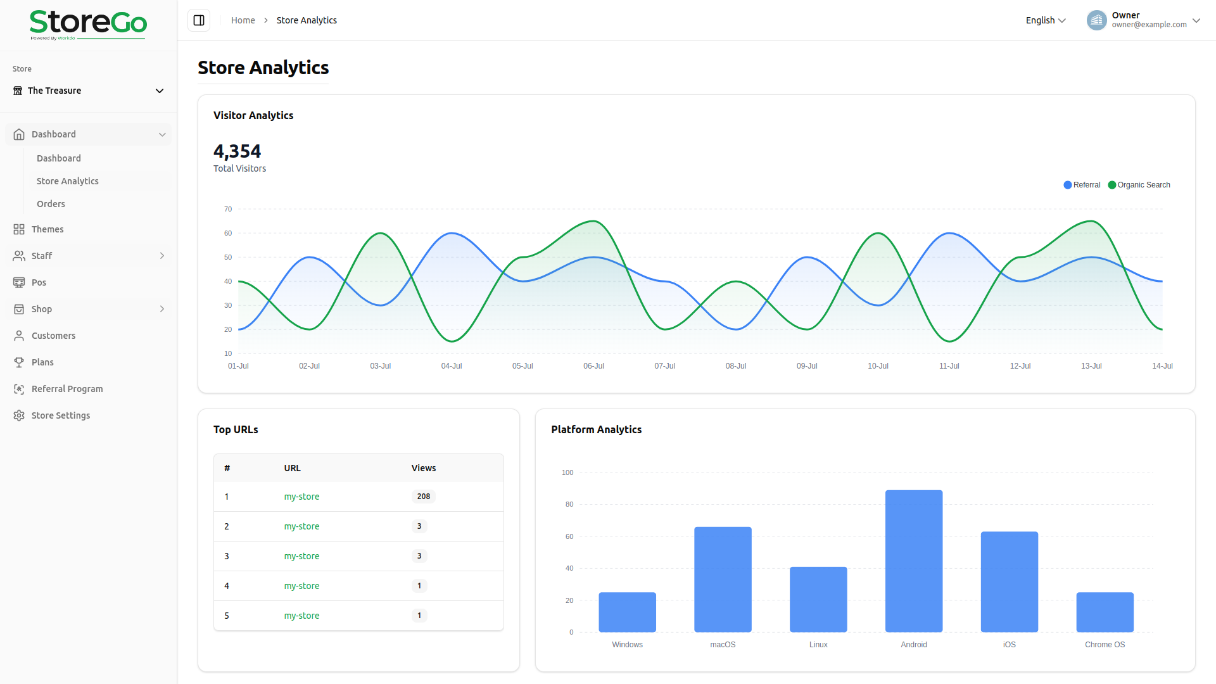Viewport: 1216px width, 684px height.
Task: Open first my-store URL link
Action: [301, 497]
